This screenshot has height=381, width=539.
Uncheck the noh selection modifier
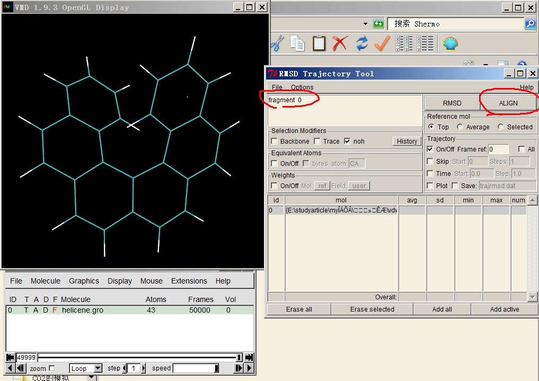(x=347, y=141)
